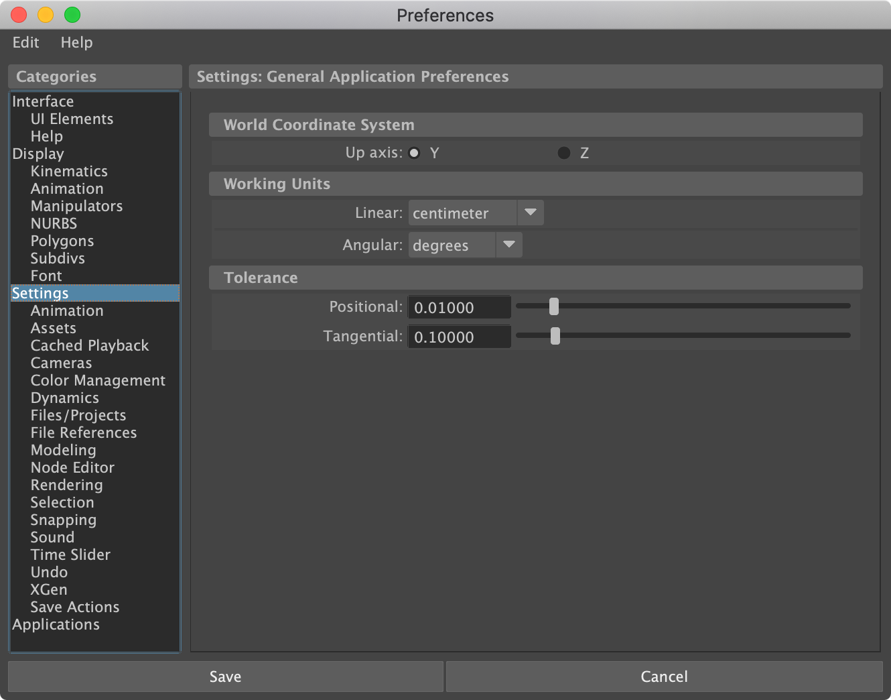The height and width of the screenshot is (700, 891).
Task: Click the Tangential tolerance input field
Action: pos(459,337)
